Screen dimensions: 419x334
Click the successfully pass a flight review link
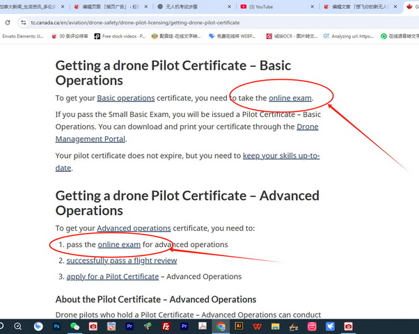tap(121, 260)
